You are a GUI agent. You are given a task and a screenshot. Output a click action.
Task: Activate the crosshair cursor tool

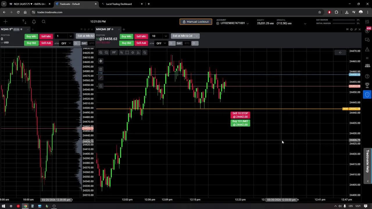tap(101, 61)
